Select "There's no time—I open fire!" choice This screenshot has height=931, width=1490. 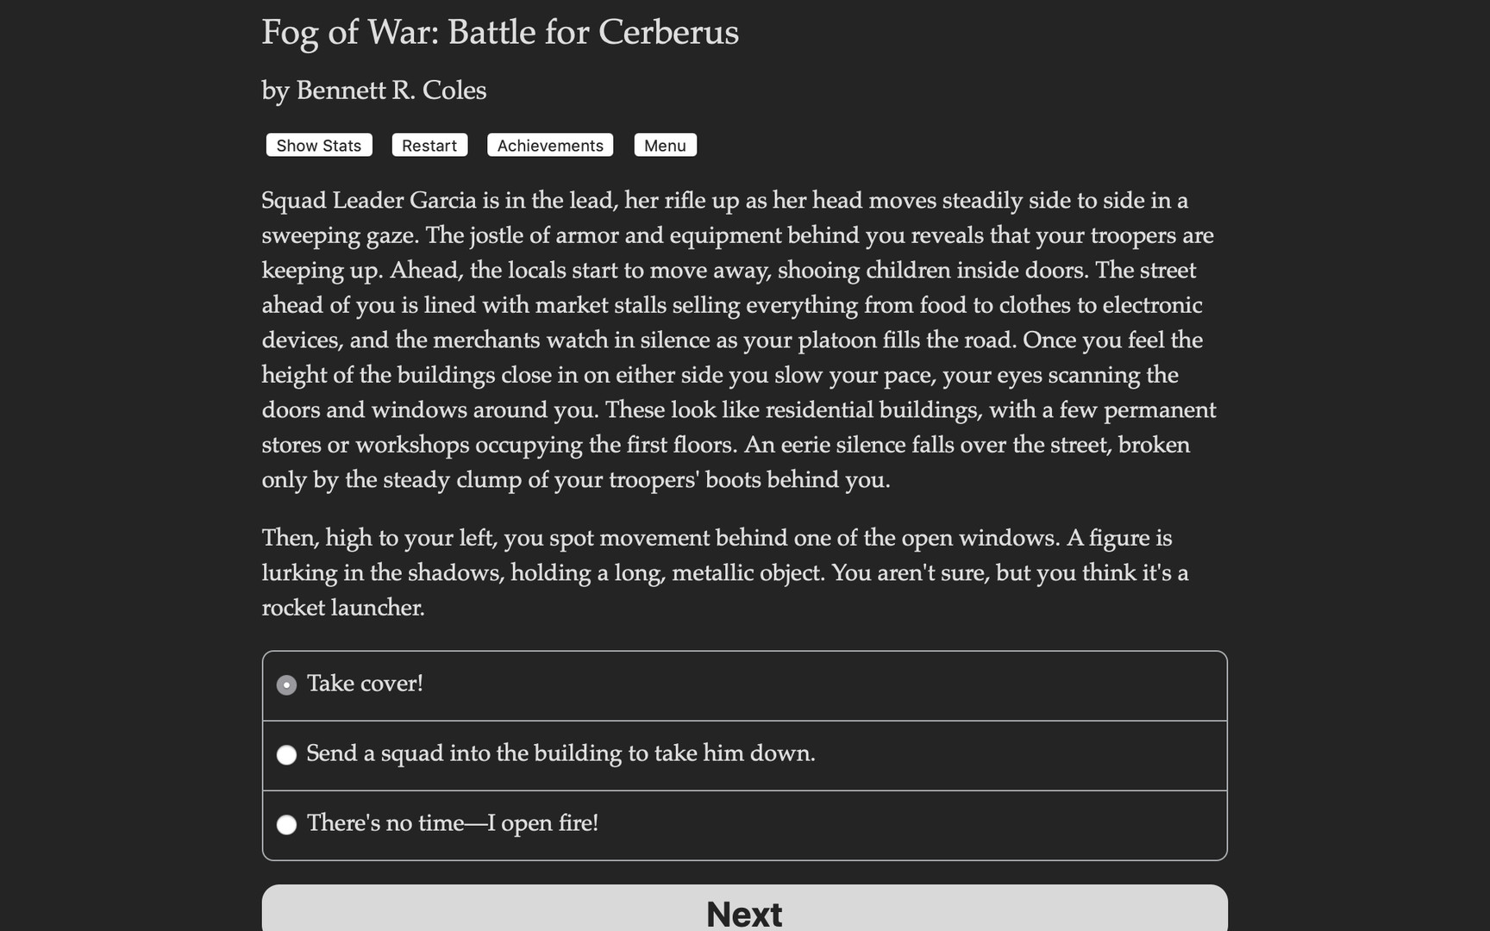coord(453,823)
